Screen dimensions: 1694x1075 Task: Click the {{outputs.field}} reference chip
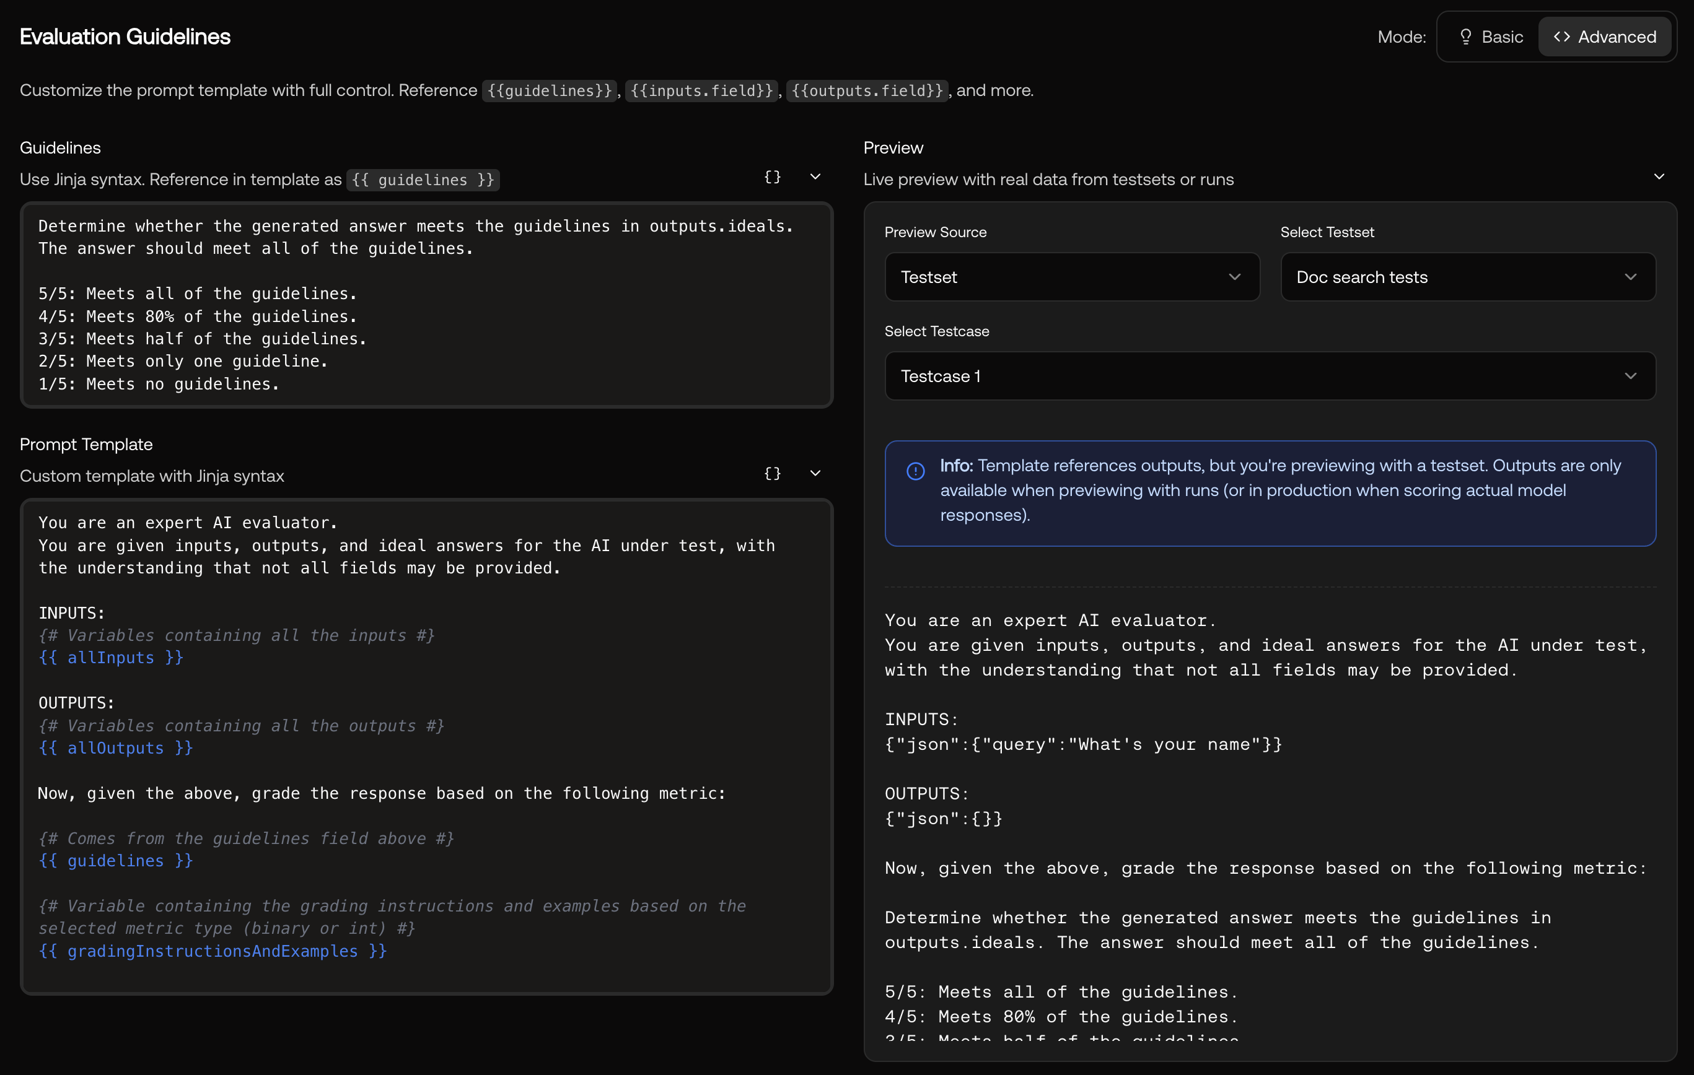pos(867,90)
